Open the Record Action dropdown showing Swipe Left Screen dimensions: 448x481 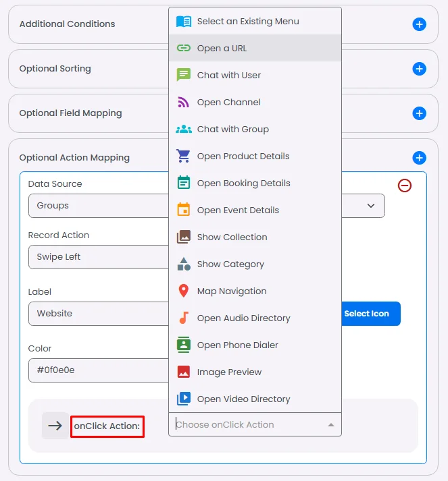99,257
